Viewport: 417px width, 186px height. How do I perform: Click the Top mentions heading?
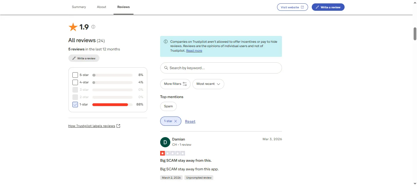(x=172, y=97)
